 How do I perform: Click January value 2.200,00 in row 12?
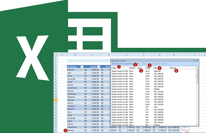point(92,91)
